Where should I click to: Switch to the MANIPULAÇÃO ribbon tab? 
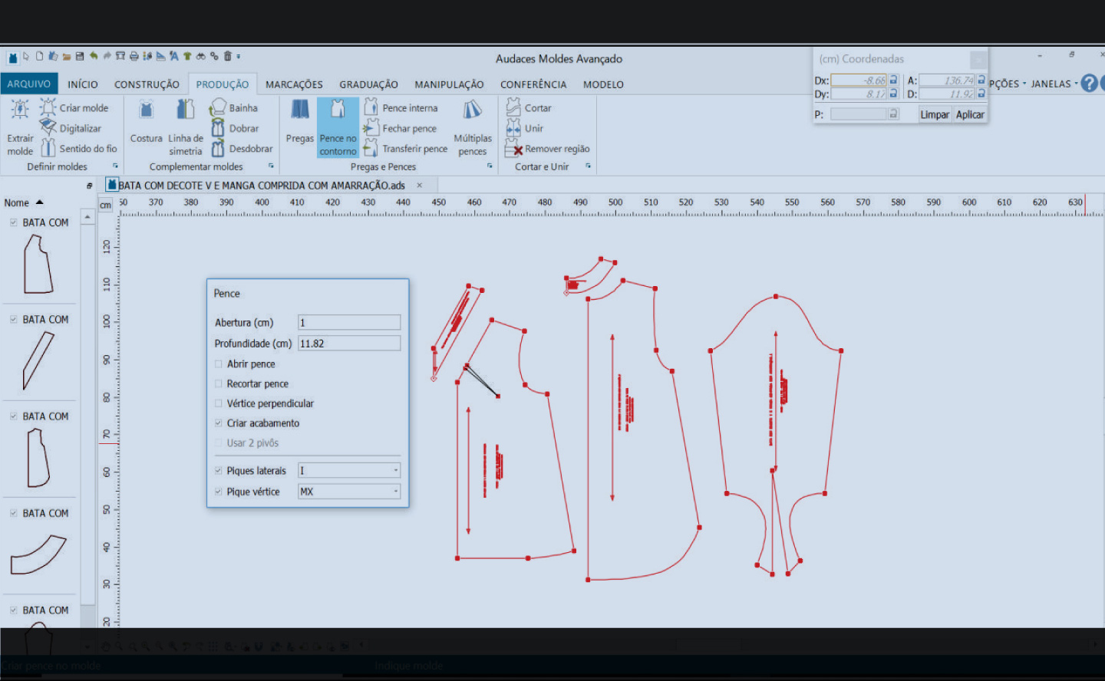pos(449,84)
